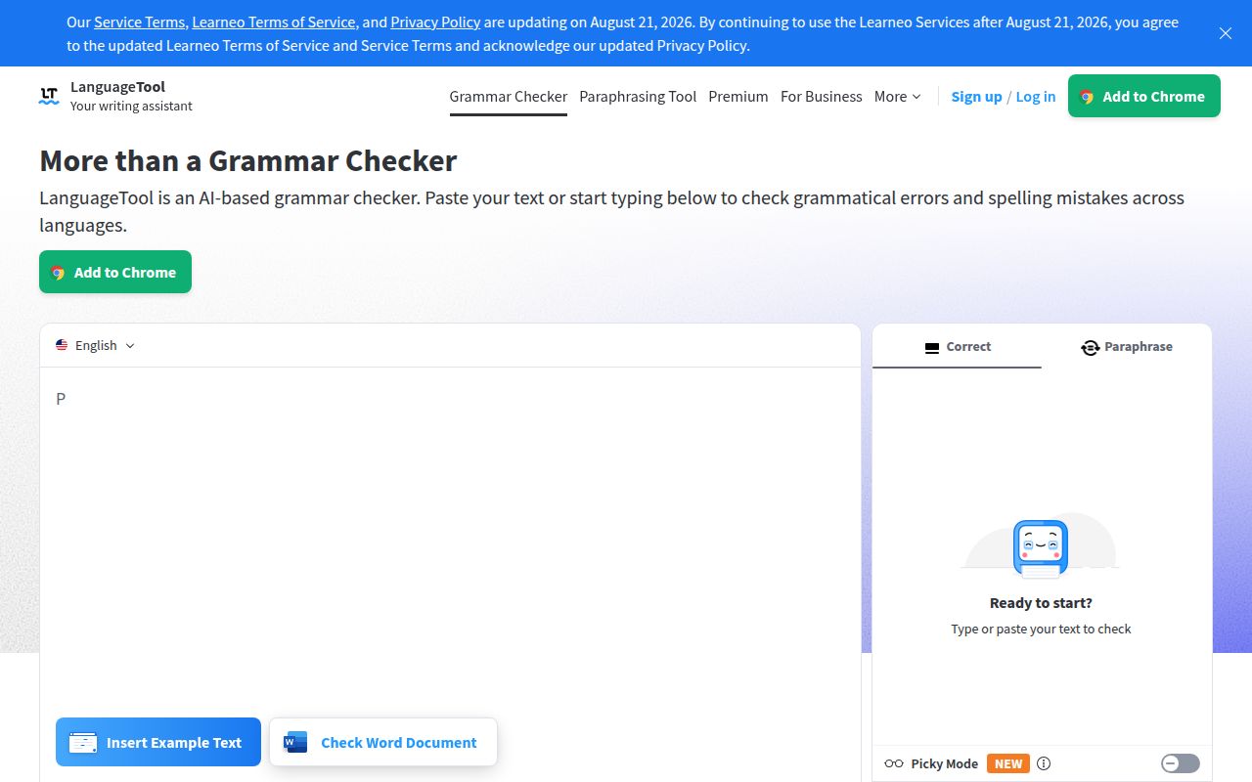Image resolution: width=1252 pixels, height=782 pixels.
Task: Open the Service Terms link
Action: 139,22
